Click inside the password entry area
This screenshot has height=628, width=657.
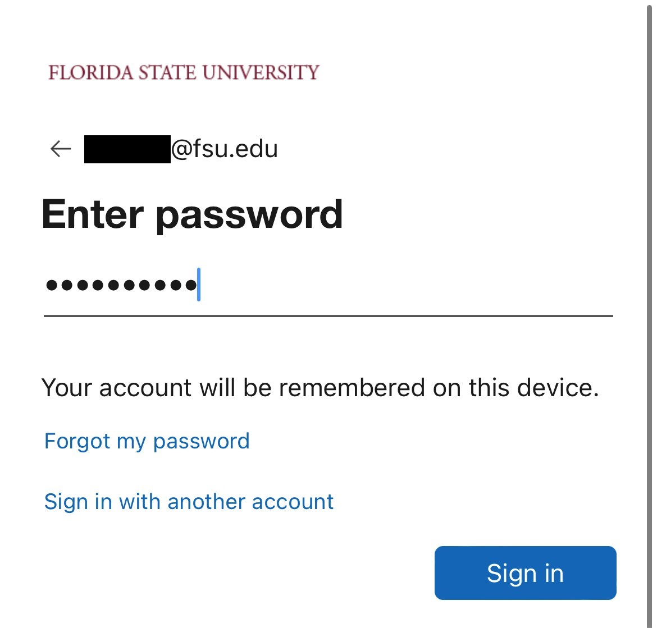pyautogui.click(x=281, y=286)
